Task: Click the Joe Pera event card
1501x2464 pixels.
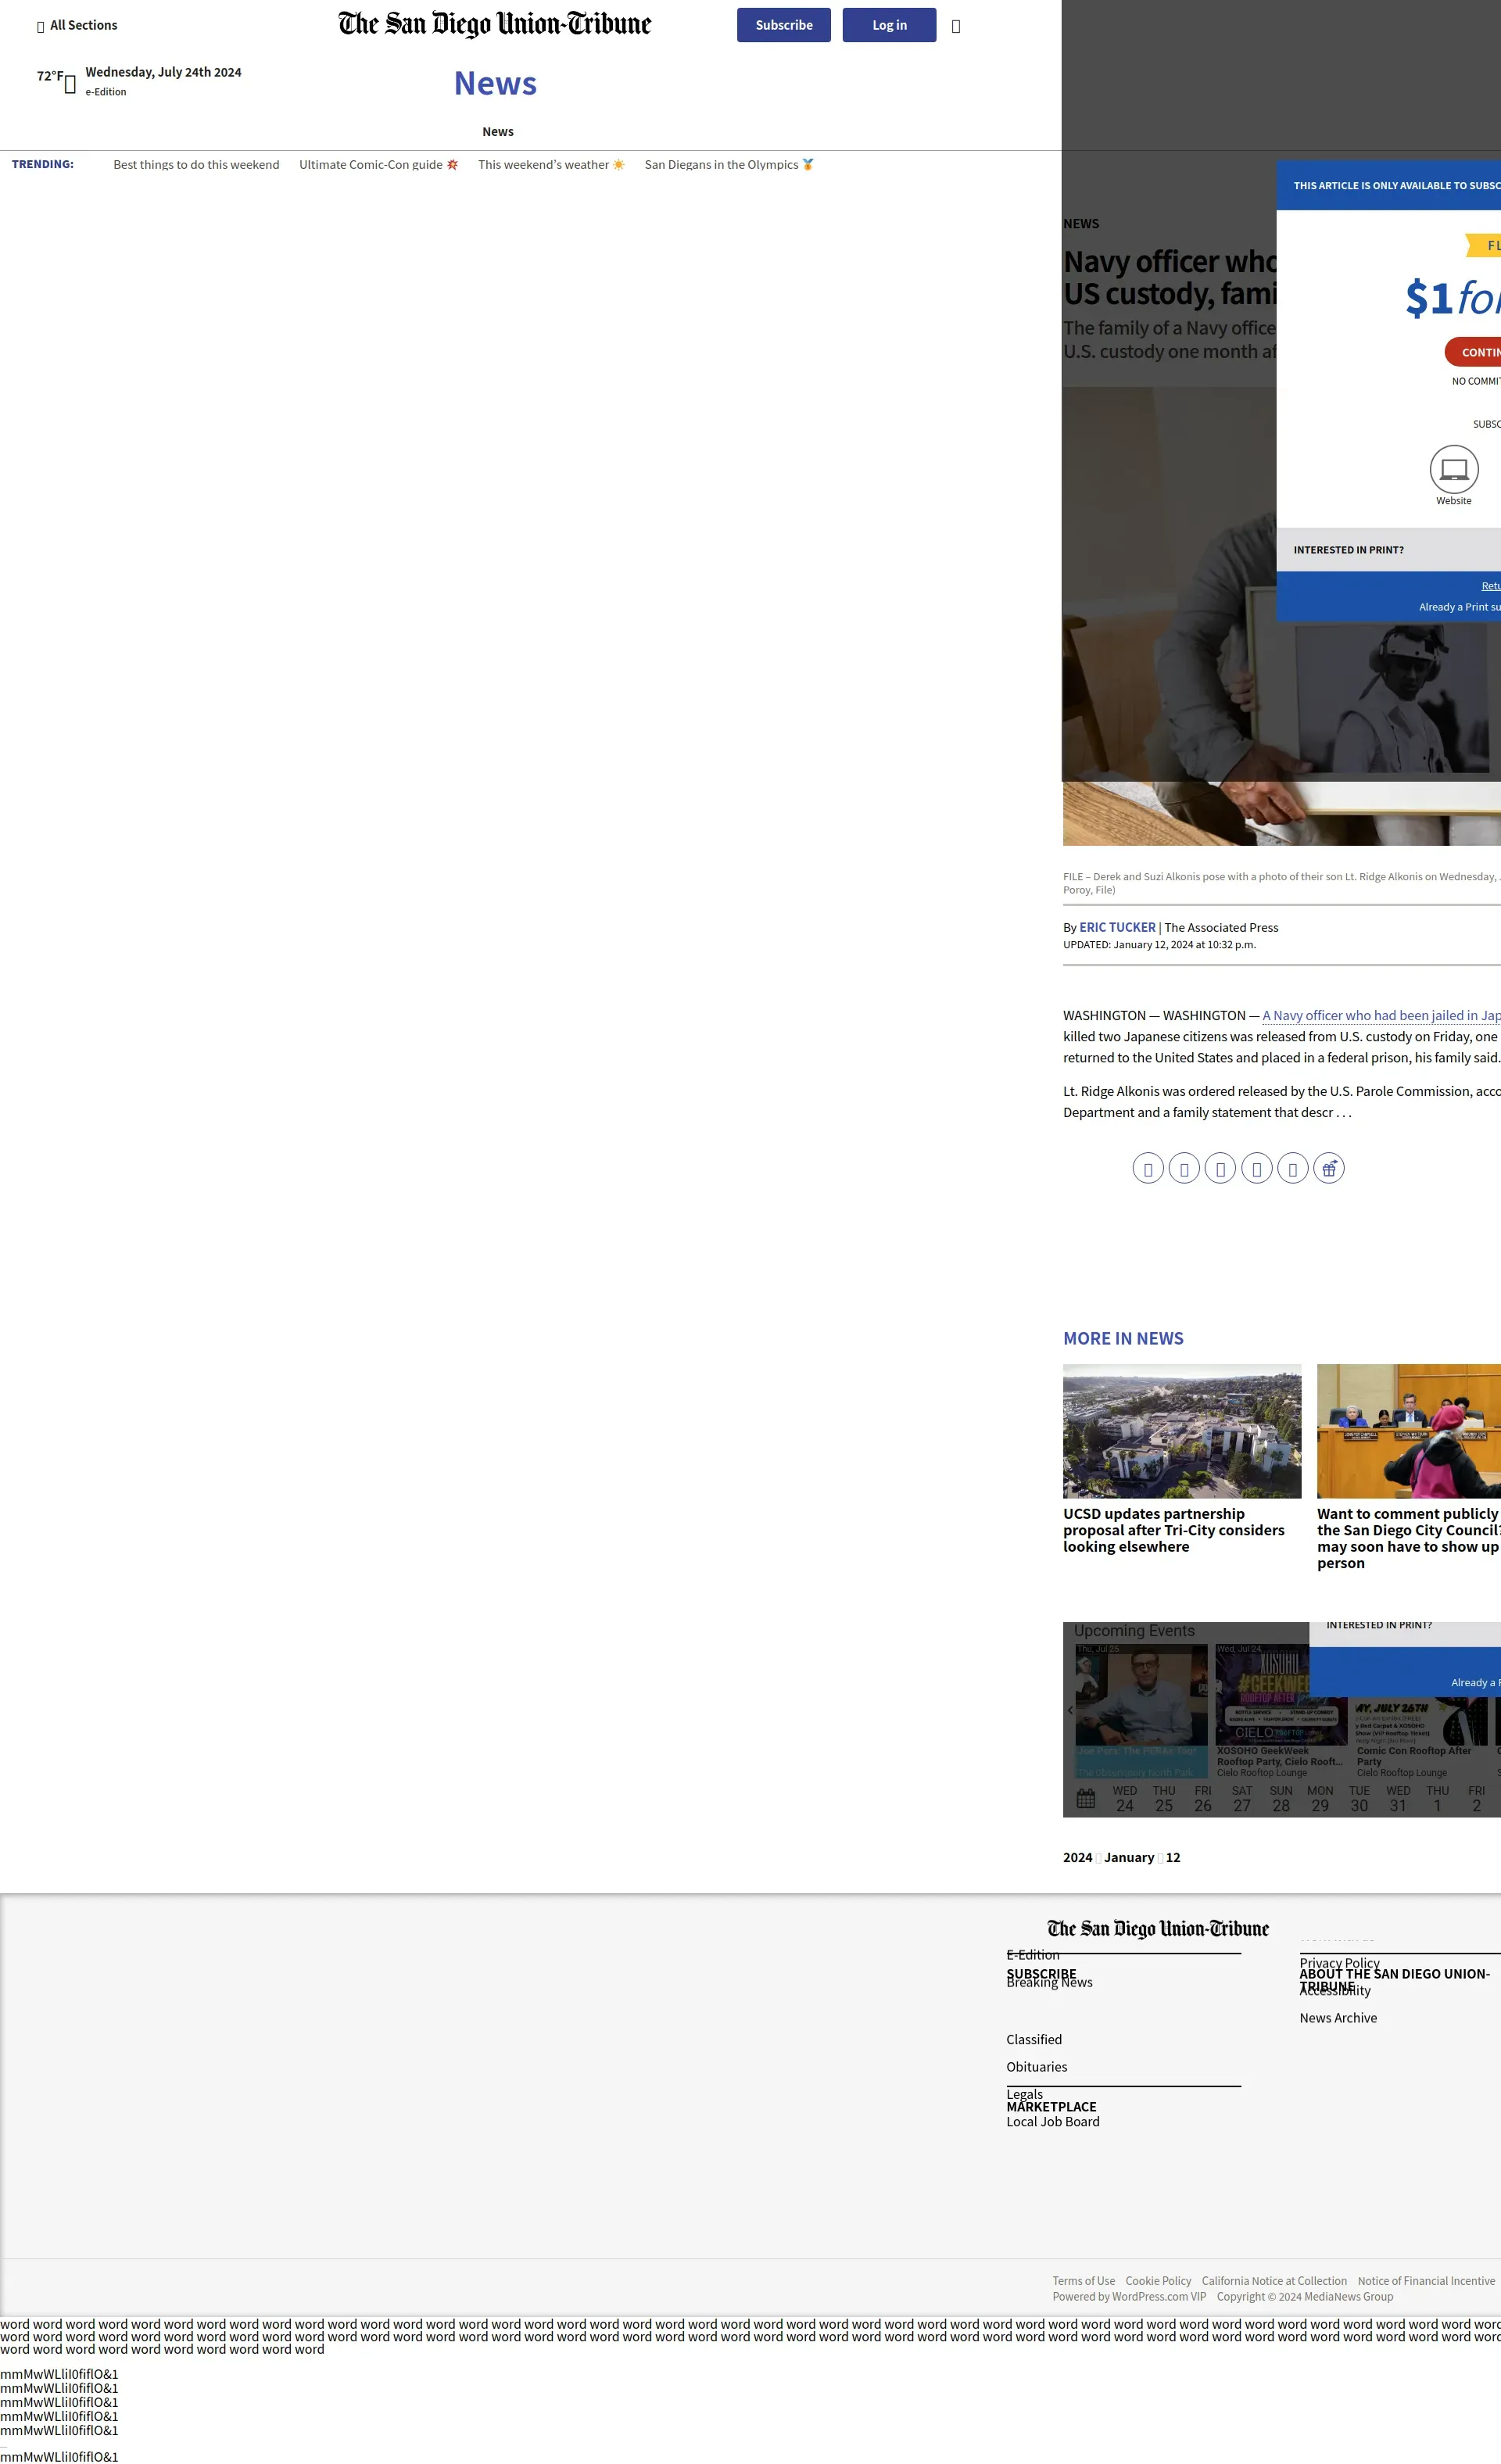Action: pos(1140,1710)
